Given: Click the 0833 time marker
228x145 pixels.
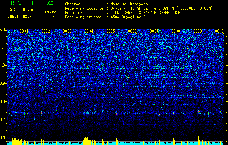Looking at the screenshot, I should tap(67, 31).
